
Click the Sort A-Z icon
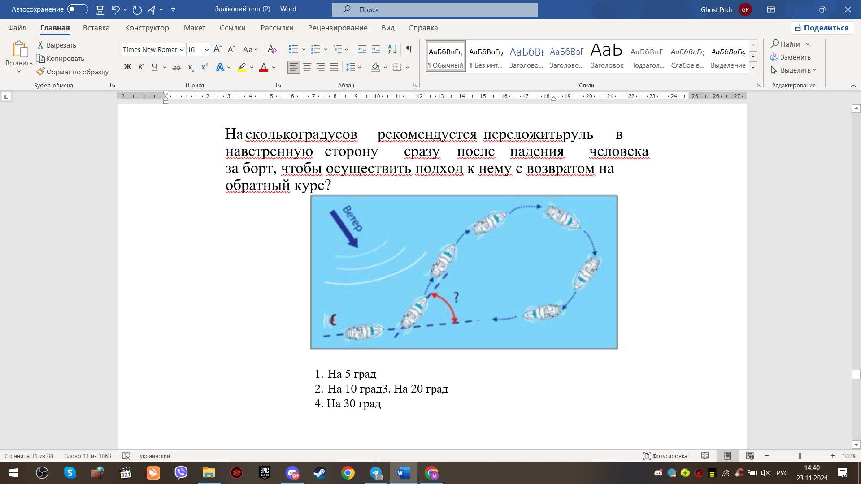[392, 49]
